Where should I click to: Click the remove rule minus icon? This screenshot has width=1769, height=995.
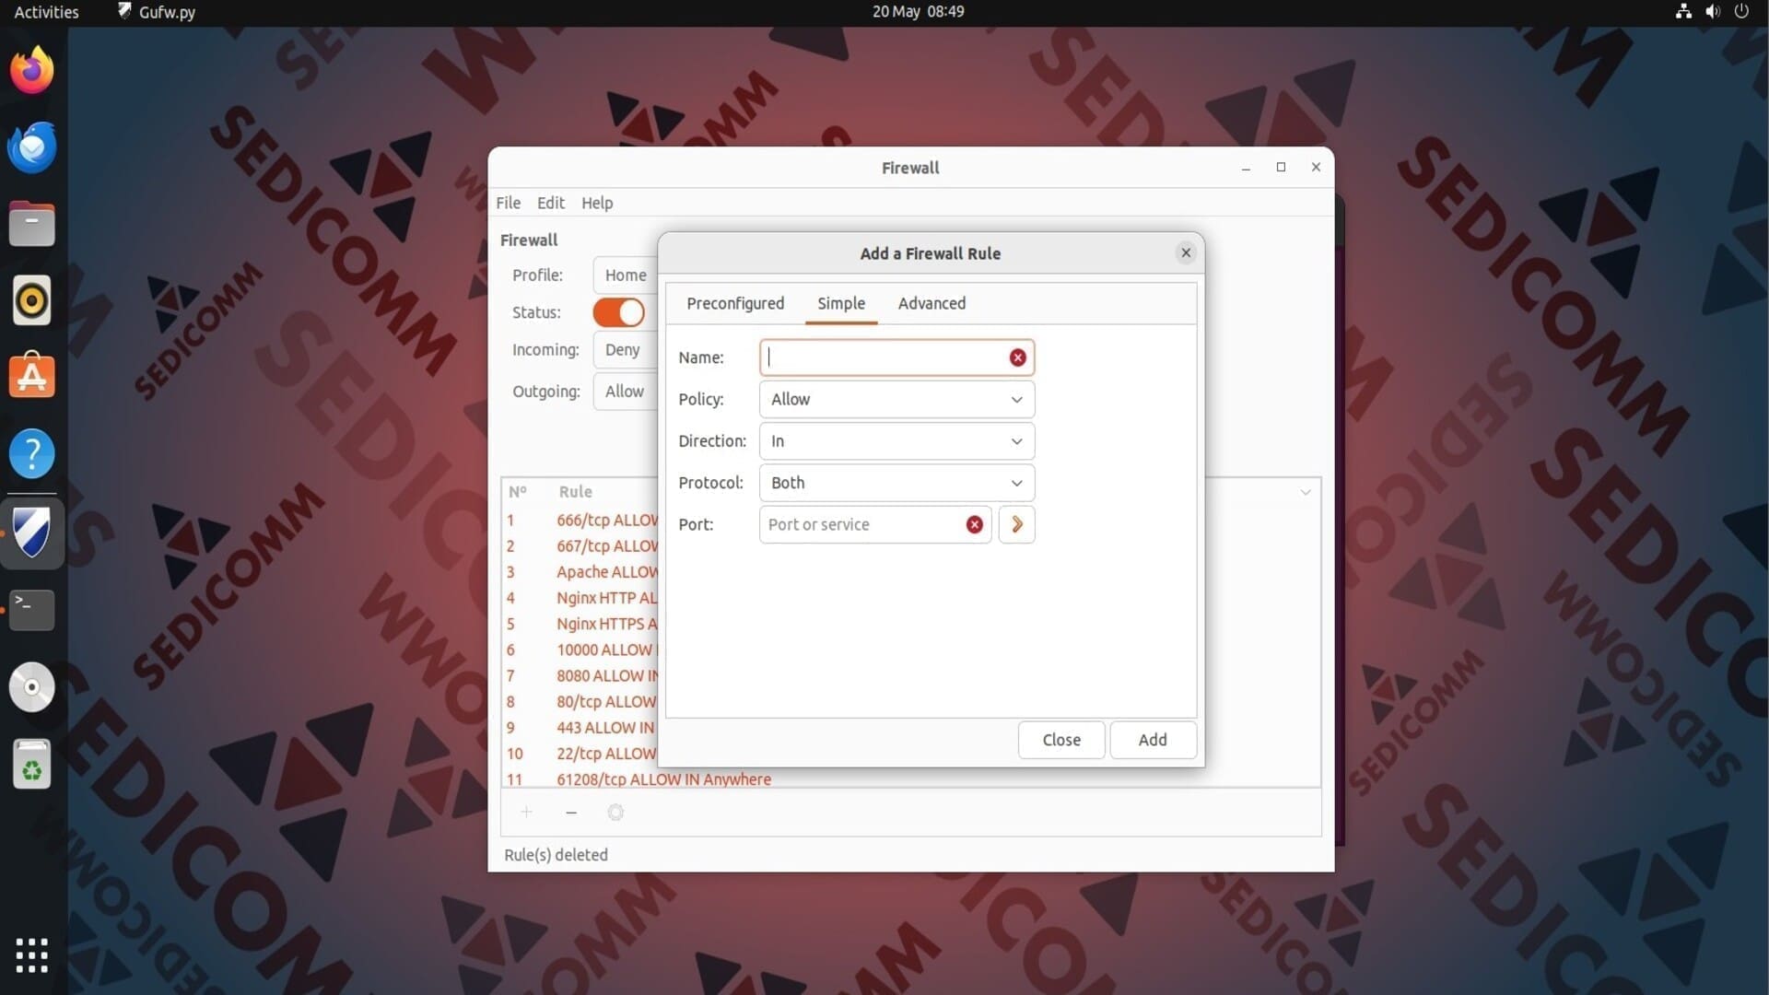(x=571, y=813)
